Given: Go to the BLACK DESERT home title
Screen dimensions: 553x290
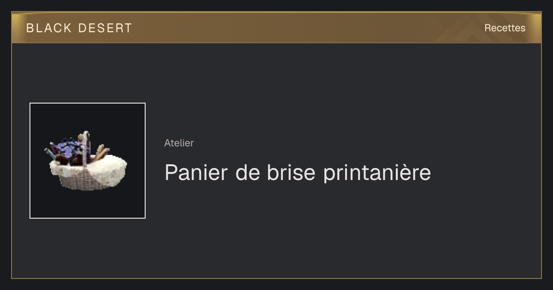Looking at the screenshot, I should [x=79, y=28].
